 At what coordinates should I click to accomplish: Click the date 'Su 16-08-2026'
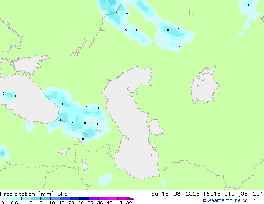pos(175,194)
